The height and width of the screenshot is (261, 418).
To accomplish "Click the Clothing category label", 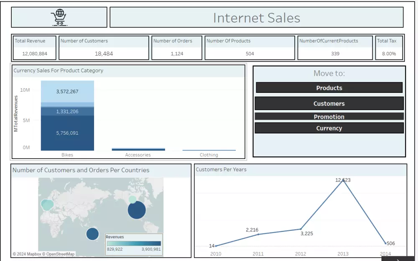I will (209, 155).
